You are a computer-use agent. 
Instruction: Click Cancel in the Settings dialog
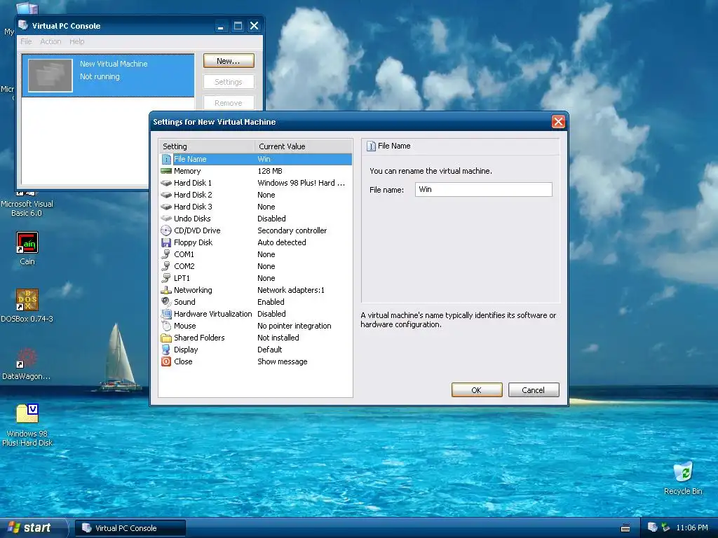[x=534, y=389]
